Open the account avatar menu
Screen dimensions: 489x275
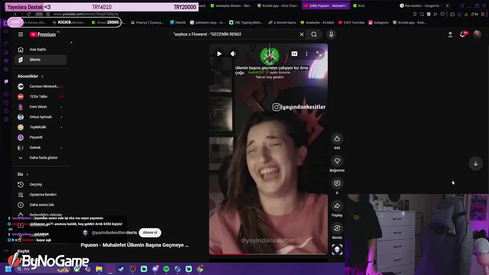477,34
